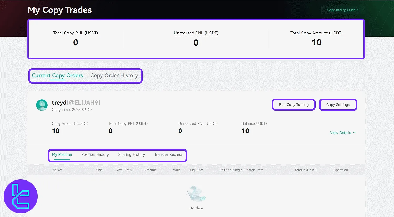The image size is (394, 217).
Task: Click the Amount column header
Action: coord(150,170)
